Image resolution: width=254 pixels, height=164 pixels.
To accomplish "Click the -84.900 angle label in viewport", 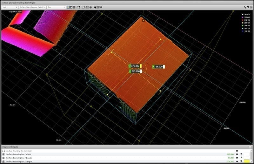I will (157, 67).
